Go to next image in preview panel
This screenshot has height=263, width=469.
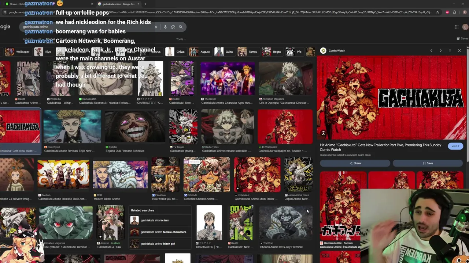coord(440,51)
